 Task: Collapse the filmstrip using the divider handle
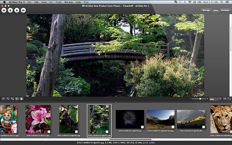point(116,102)
